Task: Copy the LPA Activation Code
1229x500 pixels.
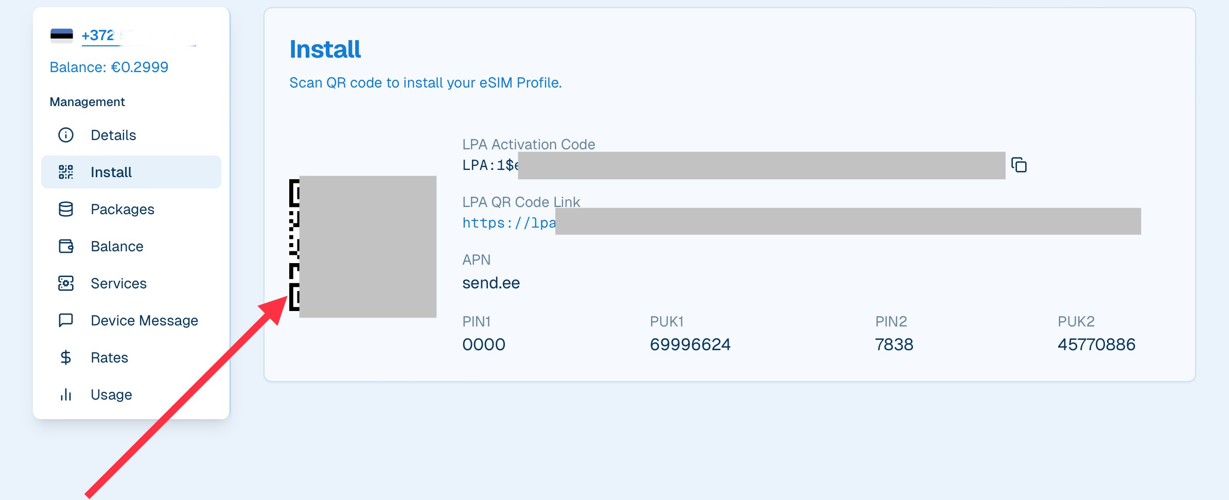Action: coord(1019,165)
